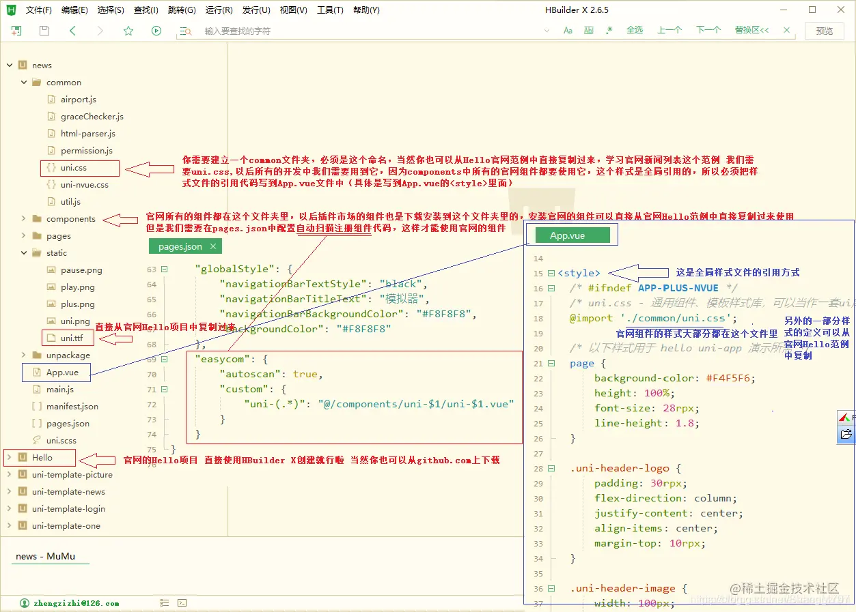This screenshot has width=856, height=612.
Task: Open the outline list icon in status bar
Action: coord(165,603)
